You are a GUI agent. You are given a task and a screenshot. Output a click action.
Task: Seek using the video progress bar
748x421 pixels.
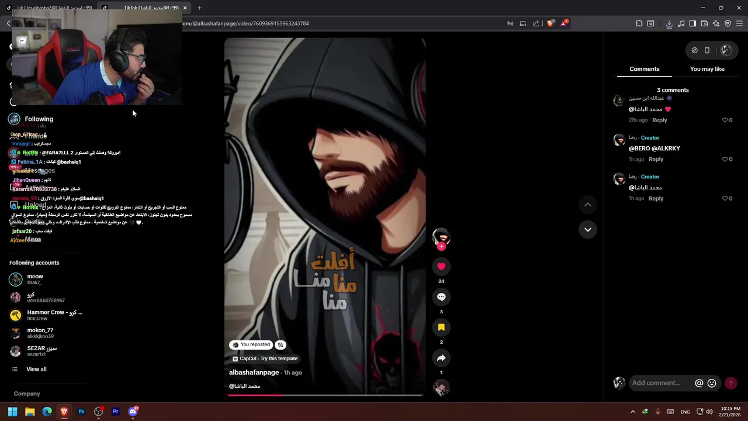click(325, 395)
